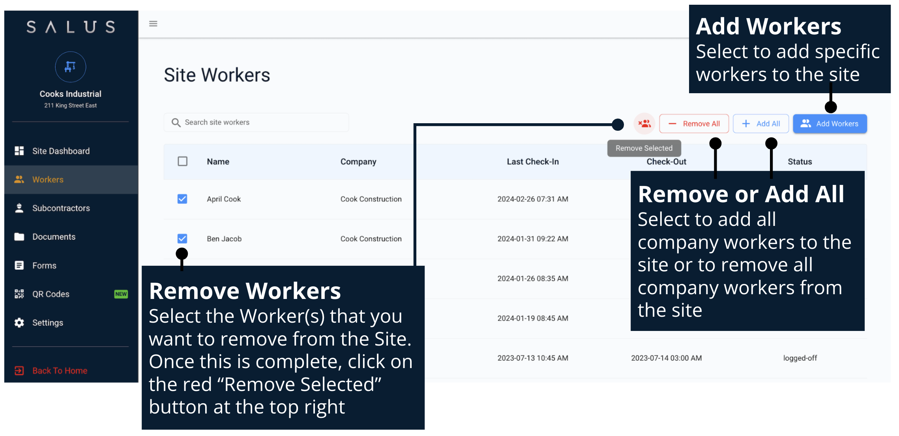Viewport: 899px width, 436px height.
Task: Uncheck April Cook's row checkbox
Action: click(182, 199)
